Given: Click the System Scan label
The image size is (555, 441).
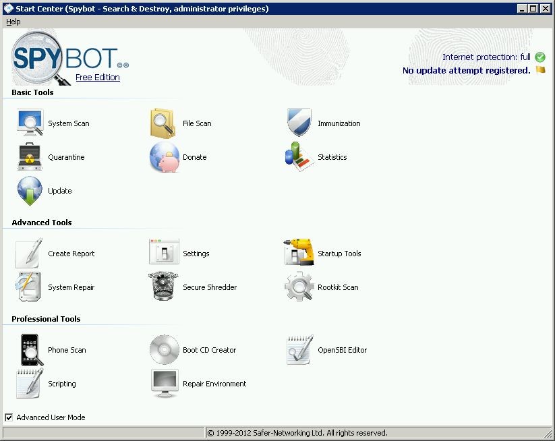Looking at the screenshot, I should (x=69, y=123).
